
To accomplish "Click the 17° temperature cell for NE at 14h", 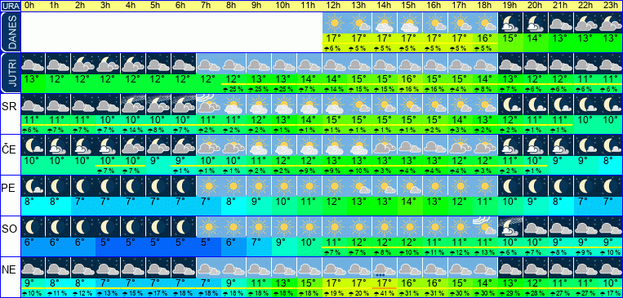I will coord(384,283).
